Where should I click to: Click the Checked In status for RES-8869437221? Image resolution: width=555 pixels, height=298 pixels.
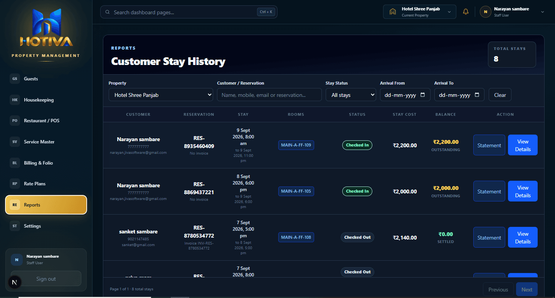tap(357, 191)
